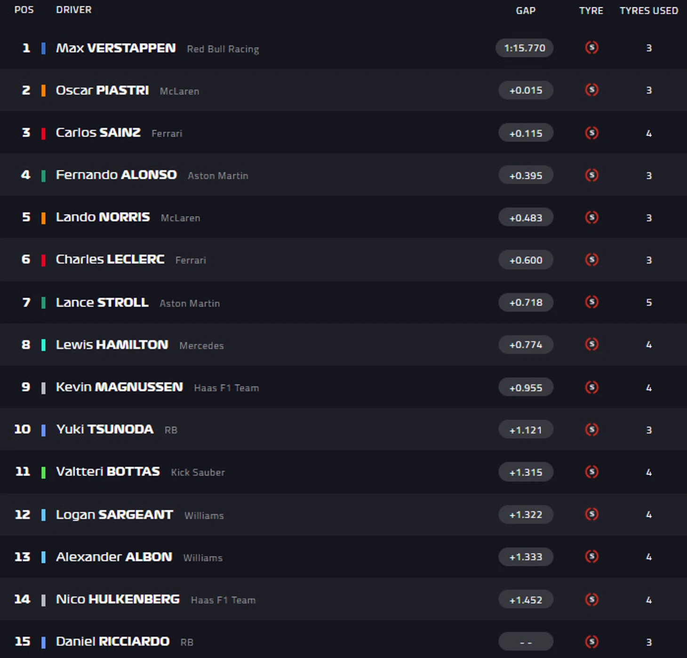Open Charles LECLERC driver entry
The image size is (687, 658).
click(x=110, y=260)
